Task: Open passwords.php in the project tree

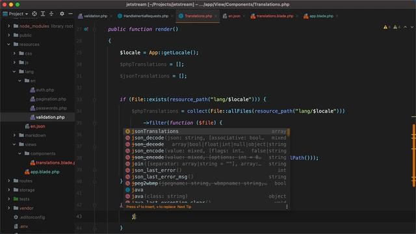Action: [48, 108]
